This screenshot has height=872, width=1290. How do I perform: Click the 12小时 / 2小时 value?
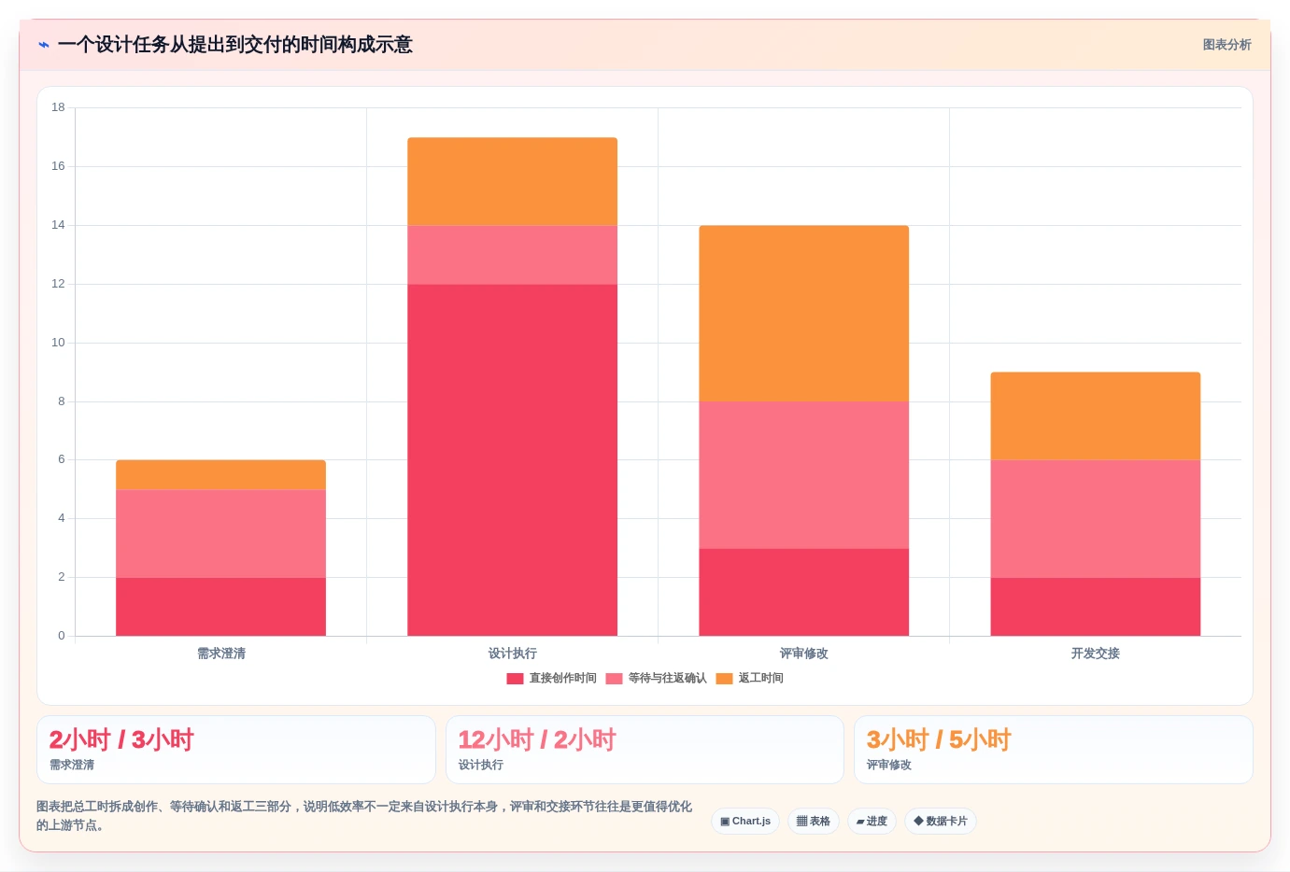click(537, 740)
